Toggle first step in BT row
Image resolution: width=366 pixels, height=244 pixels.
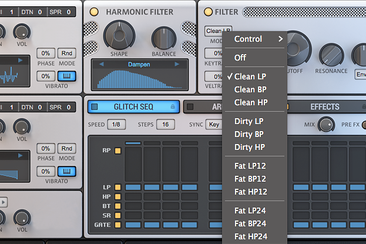(x=133, y=206)
